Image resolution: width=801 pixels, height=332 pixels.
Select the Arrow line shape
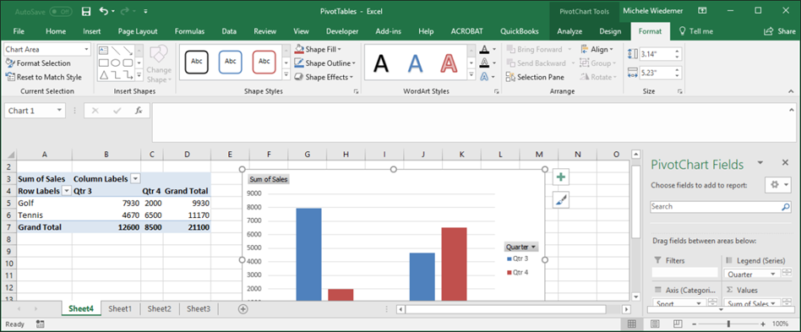[128, 50]
